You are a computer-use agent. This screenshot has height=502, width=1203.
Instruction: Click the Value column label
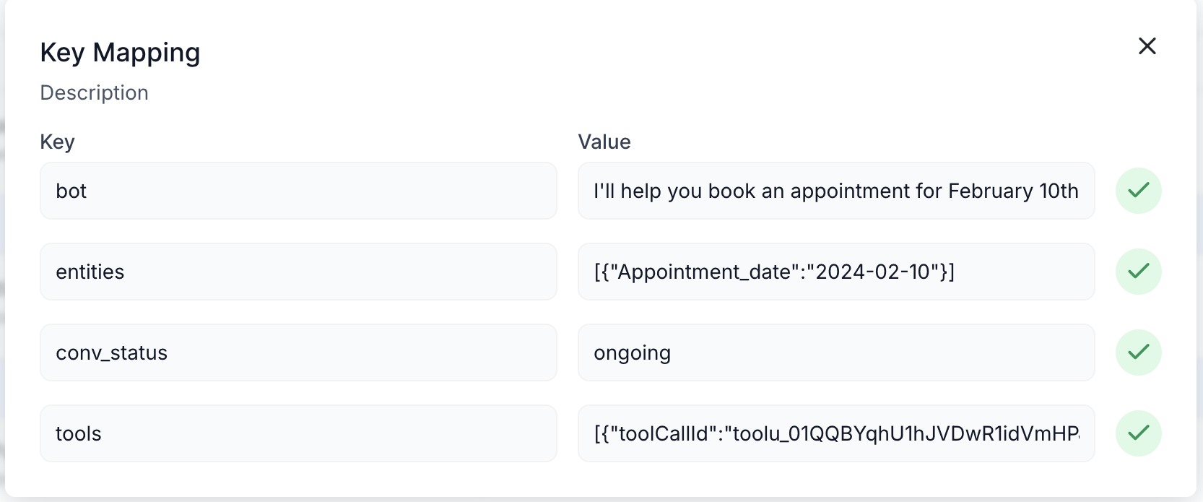[x=604, y=142]
